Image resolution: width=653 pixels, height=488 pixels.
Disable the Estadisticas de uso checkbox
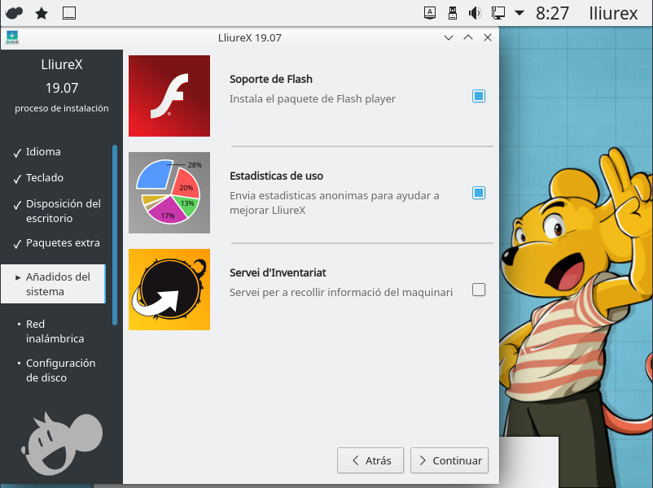479,193
